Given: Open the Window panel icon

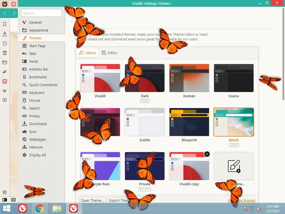Looking at the screenshot, I should 5,62.
